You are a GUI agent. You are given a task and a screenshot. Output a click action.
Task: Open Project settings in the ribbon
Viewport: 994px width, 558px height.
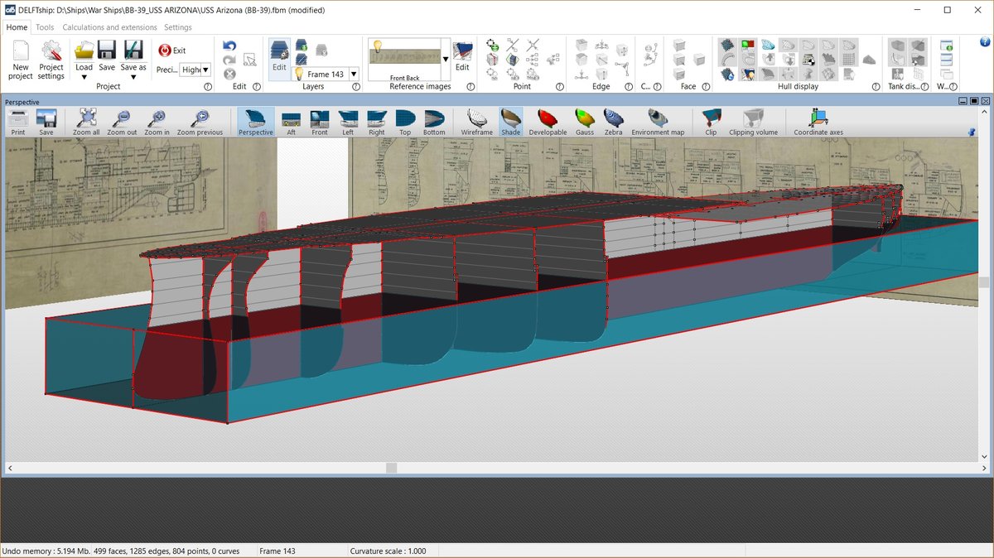click(x=51, y=60)
